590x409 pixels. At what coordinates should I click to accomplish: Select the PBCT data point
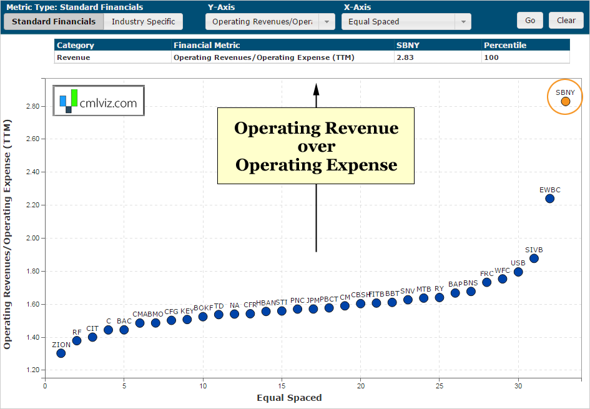(x=329, y=308)
